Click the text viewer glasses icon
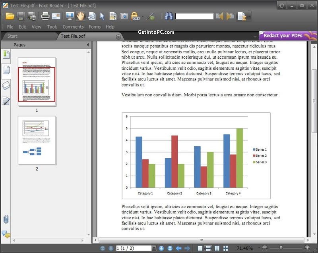The image size is (318, 253). [x=91, y=16]
